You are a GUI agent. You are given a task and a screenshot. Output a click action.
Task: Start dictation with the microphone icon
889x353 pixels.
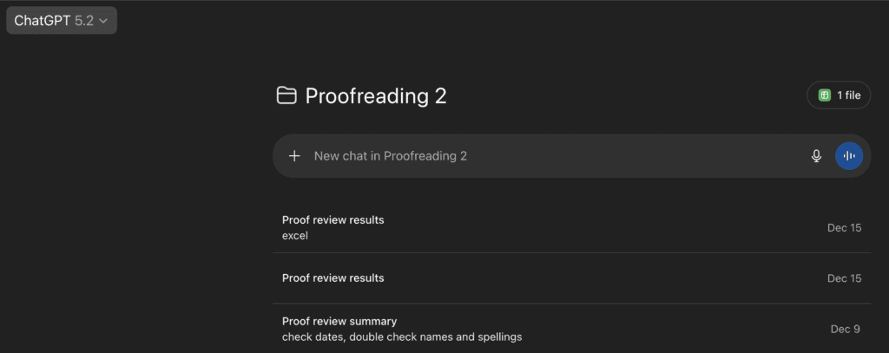(816, 156)
